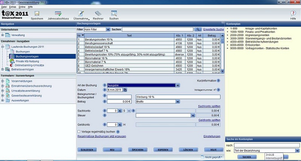The width and height of the screenshot is (301, 161).
Task: Click help icon next to Vorlagennummer
Action: click(x=218, y=90)
